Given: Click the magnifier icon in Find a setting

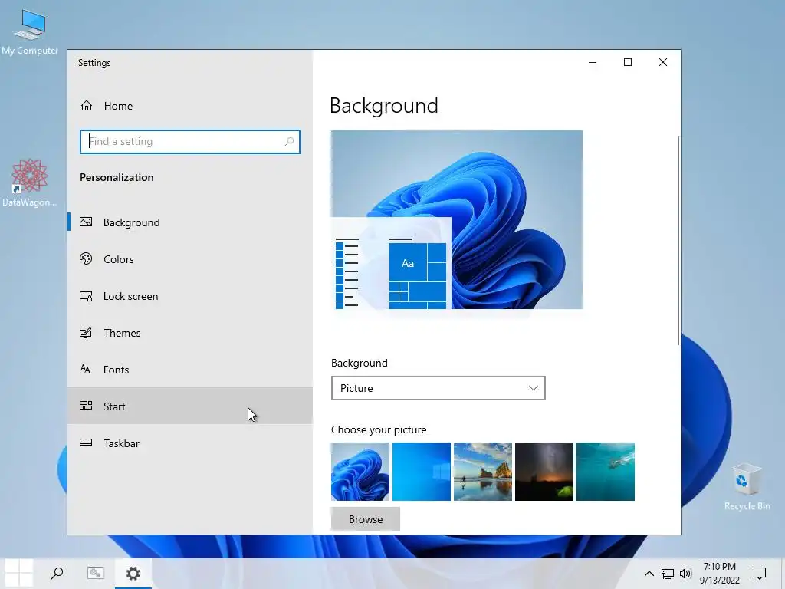Looking at the screenshot, I should pyautogui.click(x=289, y=142).
